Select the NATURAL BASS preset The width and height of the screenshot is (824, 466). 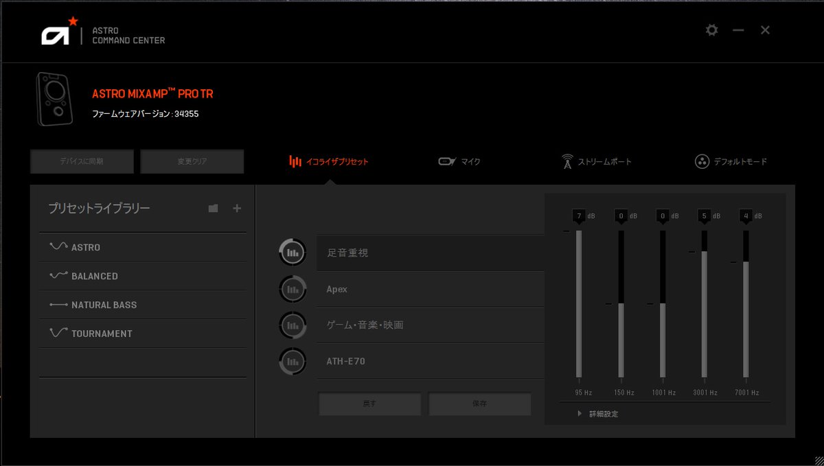pyautogui.click(x=142, y=305)
